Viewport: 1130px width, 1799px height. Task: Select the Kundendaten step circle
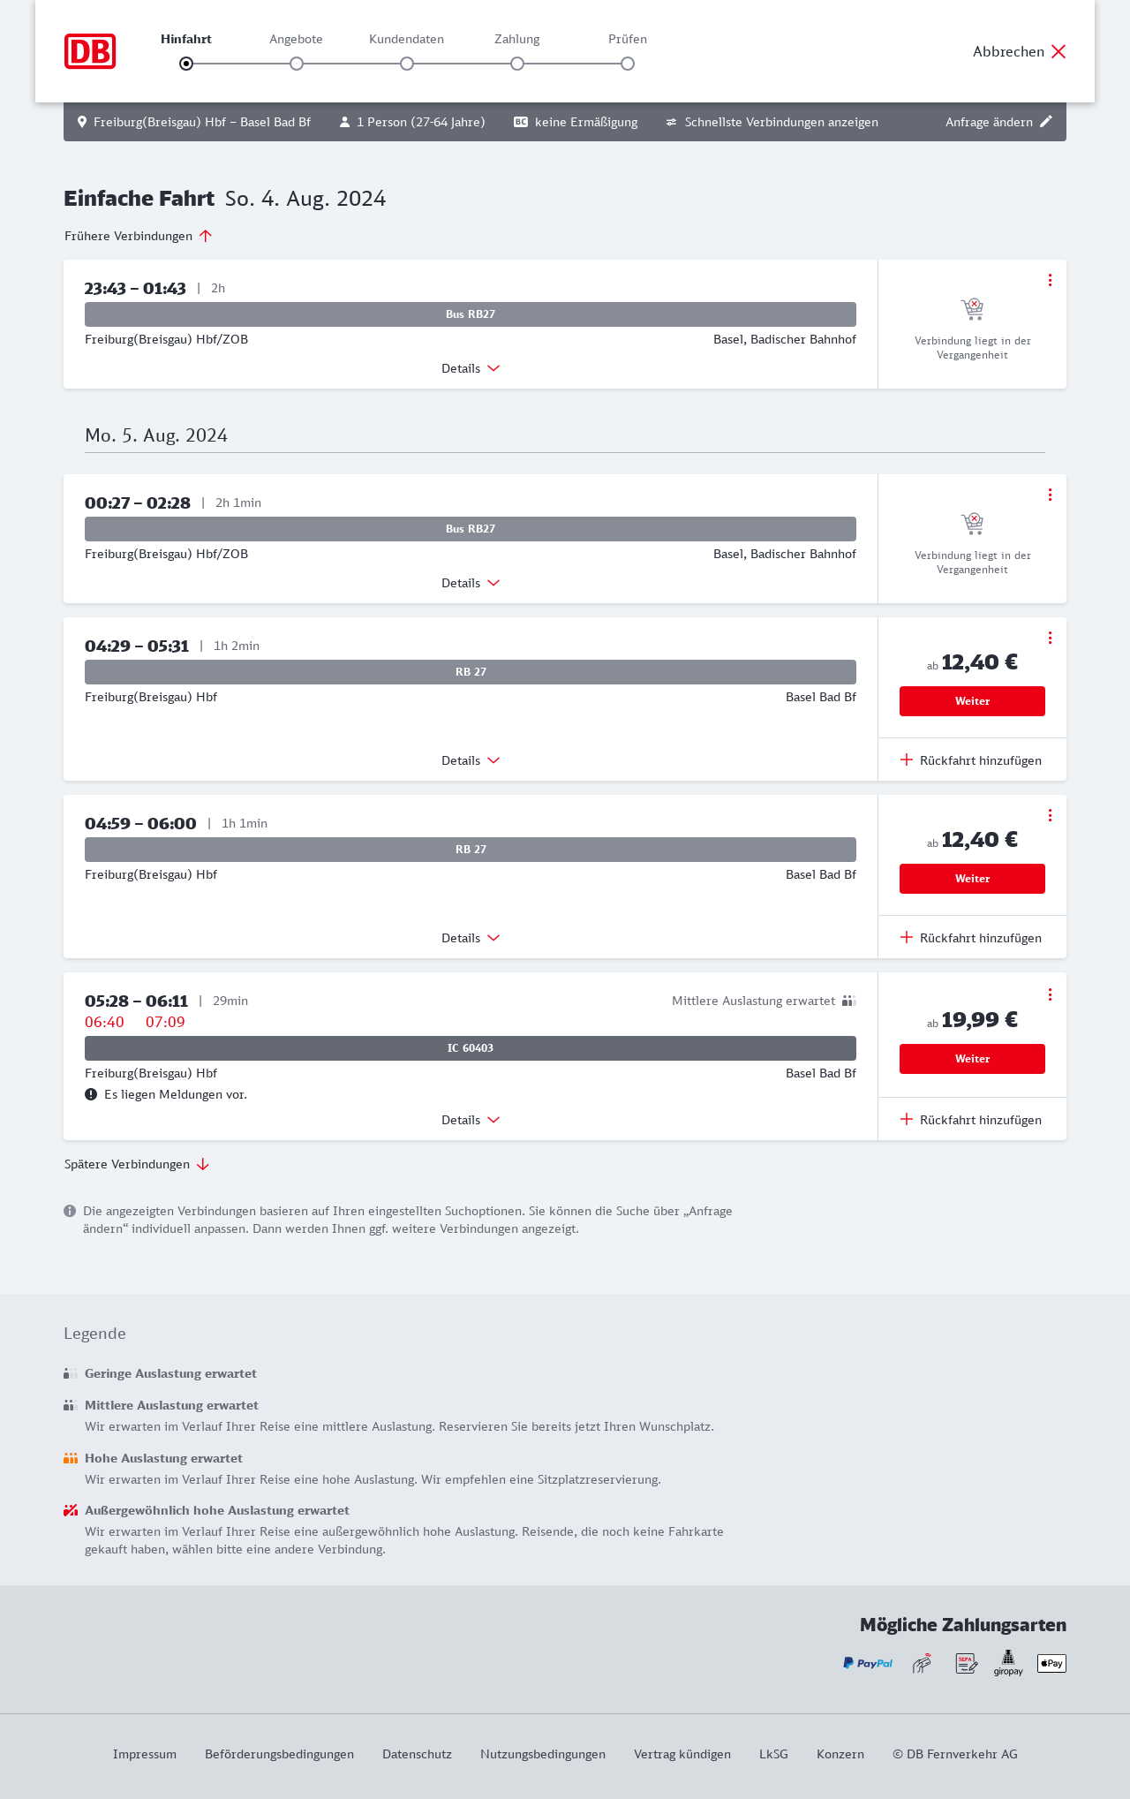(x=407, y=64)
